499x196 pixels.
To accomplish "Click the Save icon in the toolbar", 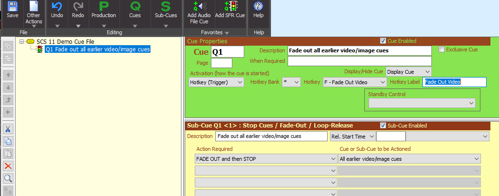I will click(x=12, y=7).
